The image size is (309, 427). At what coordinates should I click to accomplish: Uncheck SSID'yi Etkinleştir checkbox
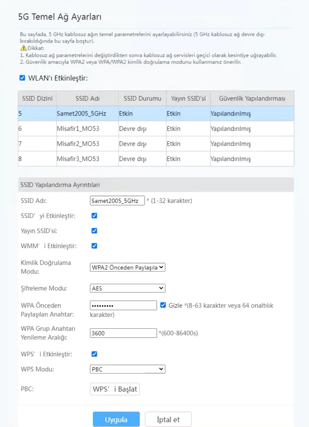click(94, 216)
